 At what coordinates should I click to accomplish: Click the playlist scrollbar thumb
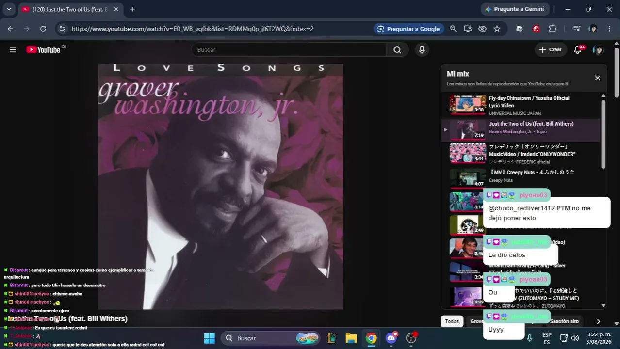tap(603, 134)
